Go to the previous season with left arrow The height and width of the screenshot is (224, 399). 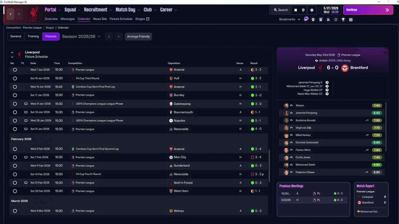[x=109, y=36]
